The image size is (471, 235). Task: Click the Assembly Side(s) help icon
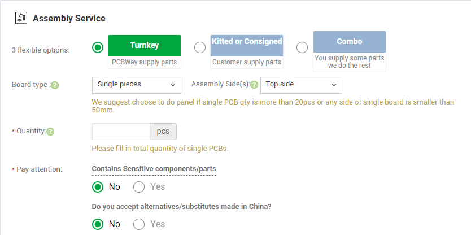pyautogui.click(x=254, y=85)
